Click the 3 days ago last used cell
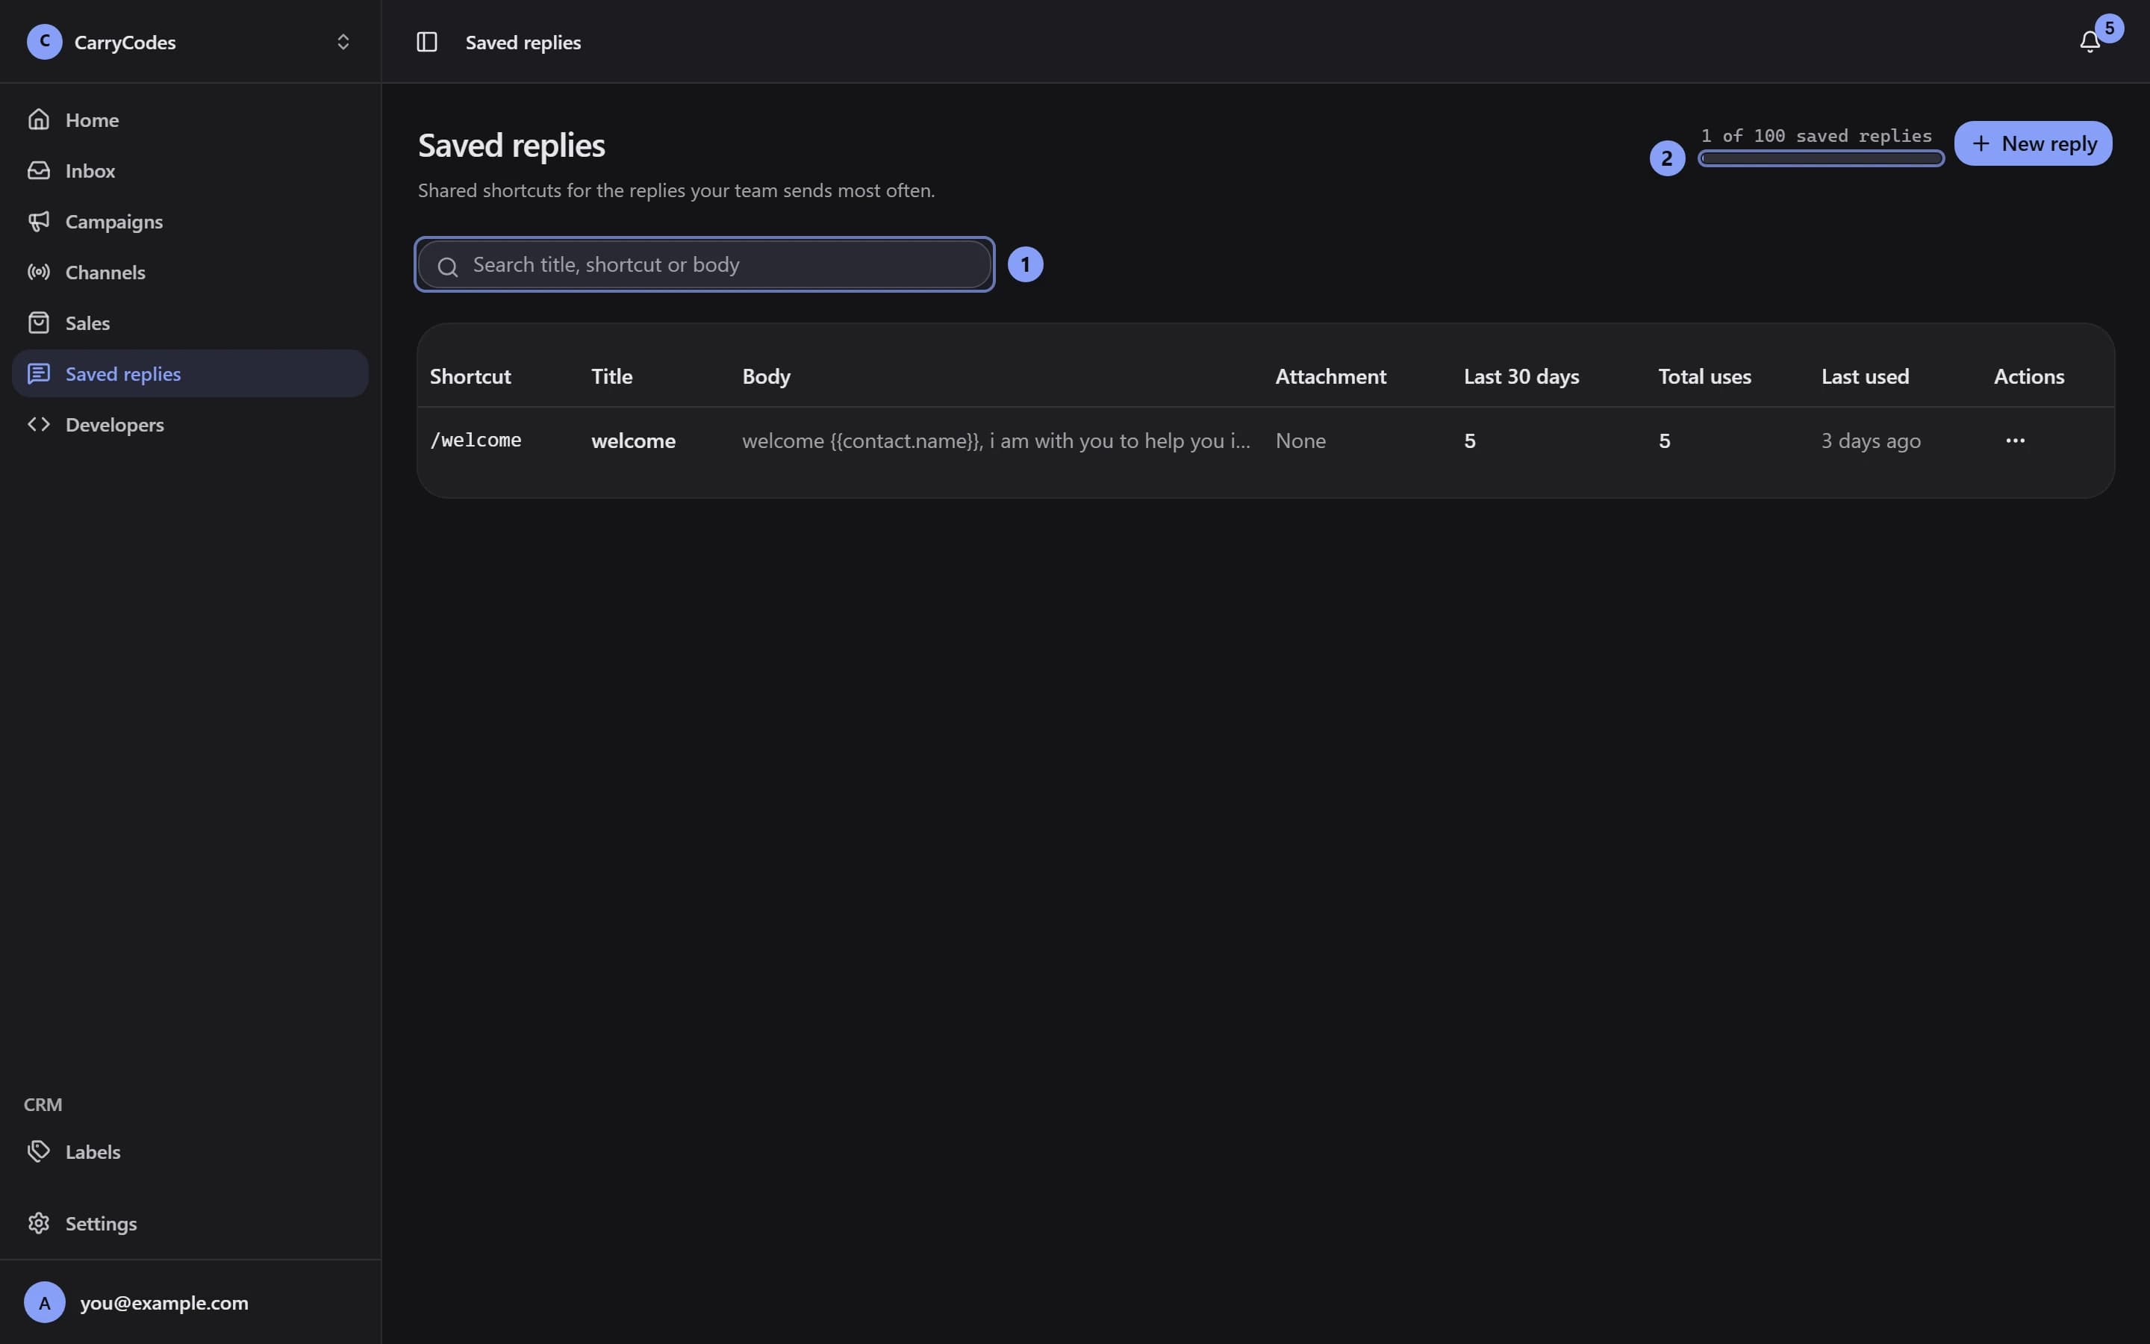The width and height of the screenshot is (2150, 1344). (x=1871, y=441)
